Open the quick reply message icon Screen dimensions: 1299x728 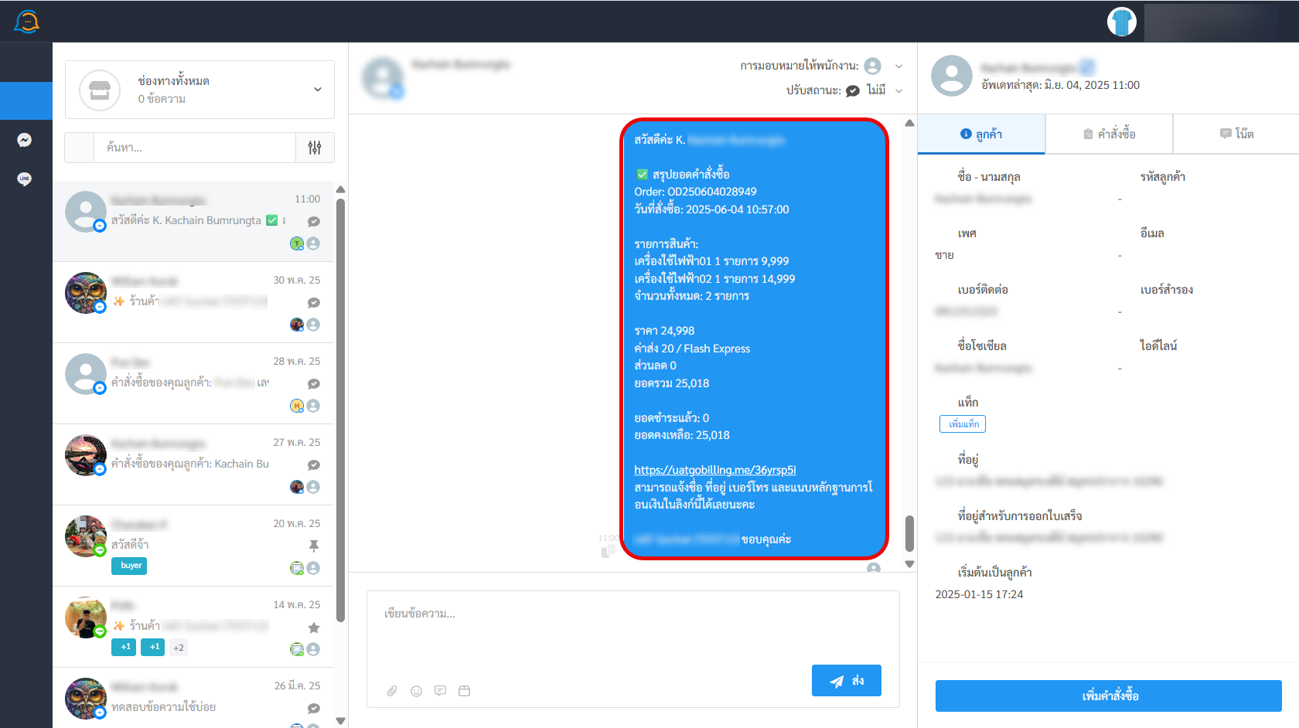[x=440, y=691]
